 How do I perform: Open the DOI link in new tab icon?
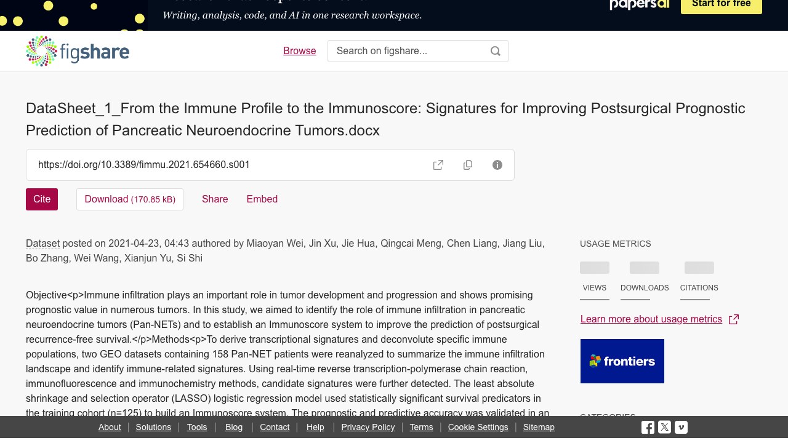[438, 165]
